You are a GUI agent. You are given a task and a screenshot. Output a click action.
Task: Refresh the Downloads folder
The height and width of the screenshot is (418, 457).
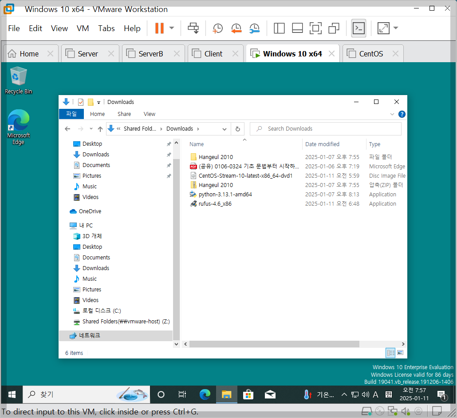pos(238,129)
